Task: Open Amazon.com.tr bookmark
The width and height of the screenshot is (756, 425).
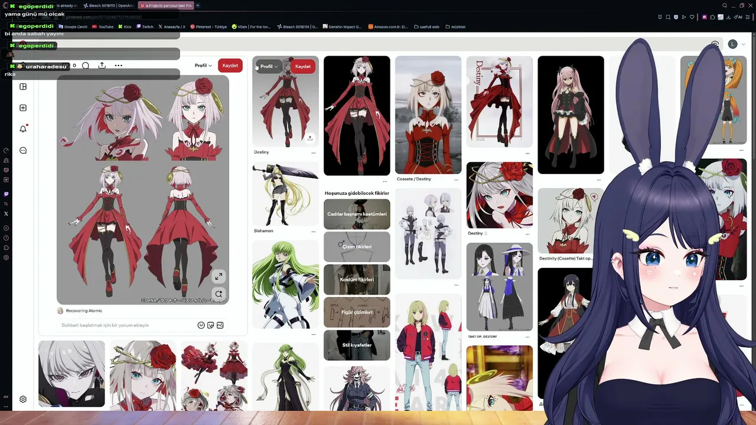Action: point(388,27)
